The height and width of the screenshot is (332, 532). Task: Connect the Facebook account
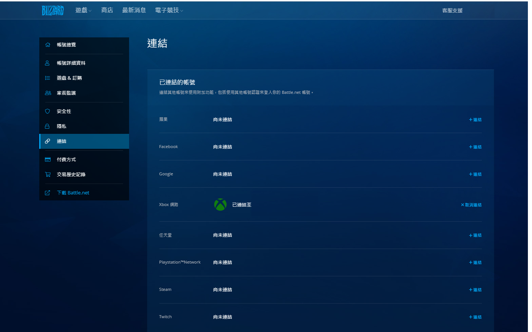click(475, 147)
